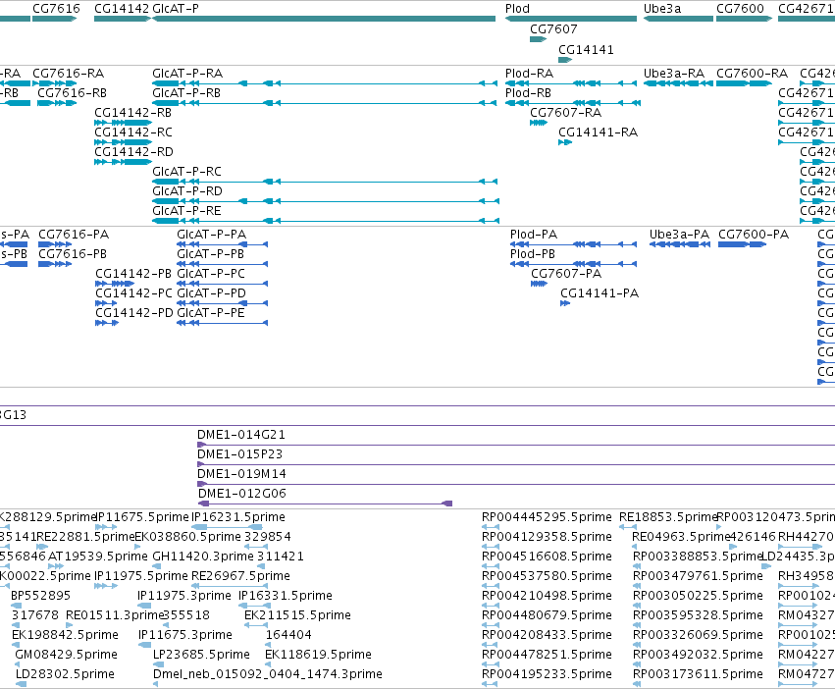Select the CG14142-PC protein feature
This screenshot has width=835, height=689.
106,303
